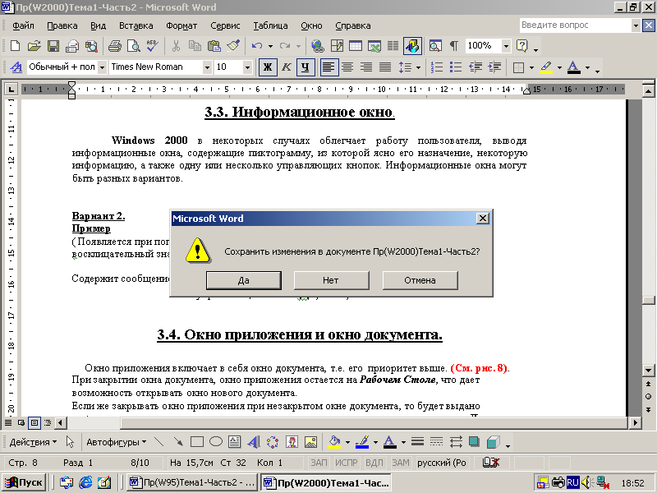Viewport: 657px width, 493px height.
Task: Print the document with the printer icon
Action: [x=114, y=46]
